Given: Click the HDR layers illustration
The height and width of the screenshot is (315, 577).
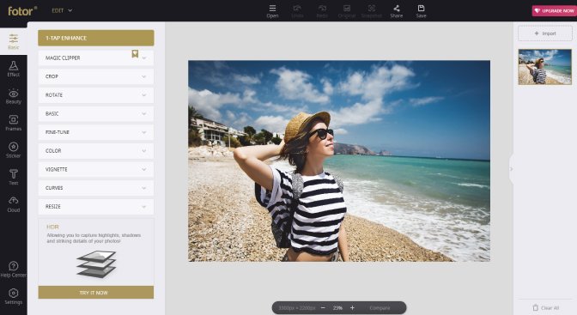Looking at the screenshot, I should (96, 264).
